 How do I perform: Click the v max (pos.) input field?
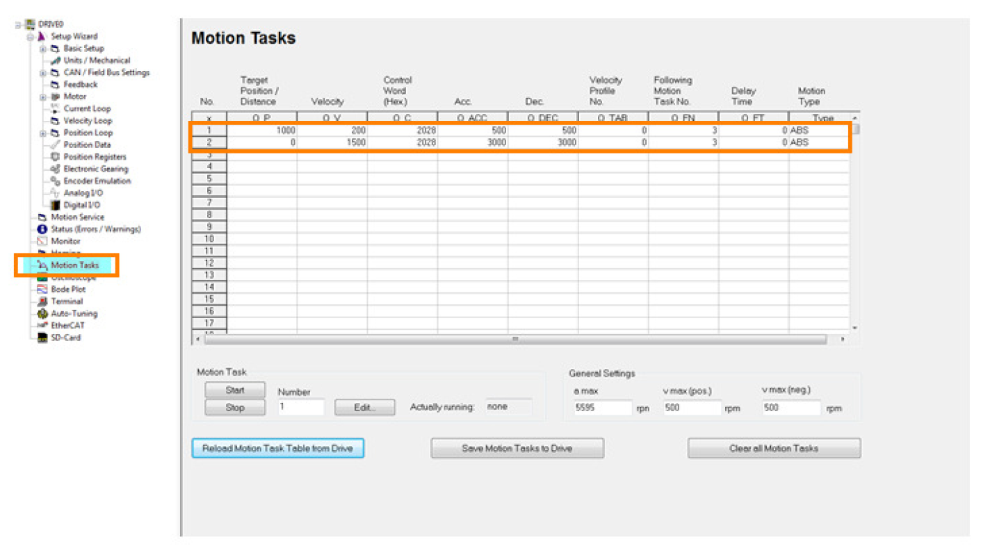click(692, 408)
